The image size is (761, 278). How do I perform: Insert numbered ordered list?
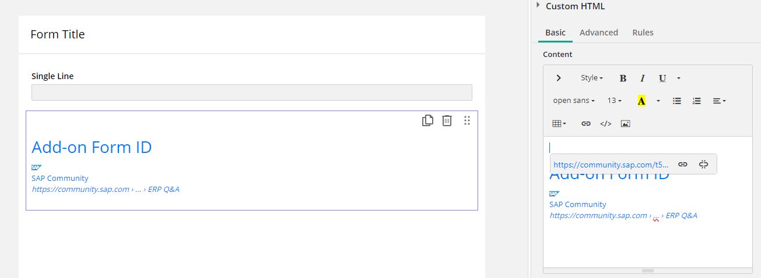pos(696,101)
